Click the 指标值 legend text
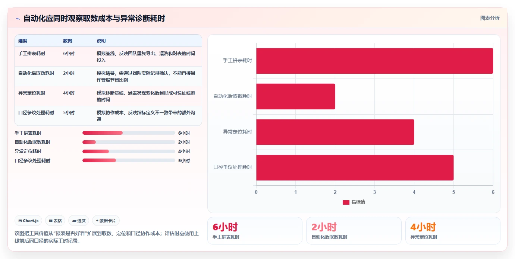Viewport: 515px width, 259px height. tap(358, 202)
